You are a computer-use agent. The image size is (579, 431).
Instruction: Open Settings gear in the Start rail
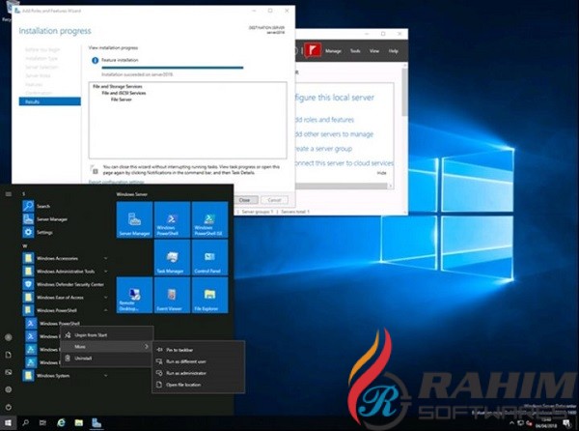[x=8, y=389]
